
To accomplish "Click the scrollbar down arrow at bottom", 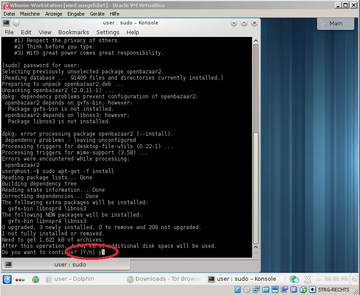I will click(256, 254).
